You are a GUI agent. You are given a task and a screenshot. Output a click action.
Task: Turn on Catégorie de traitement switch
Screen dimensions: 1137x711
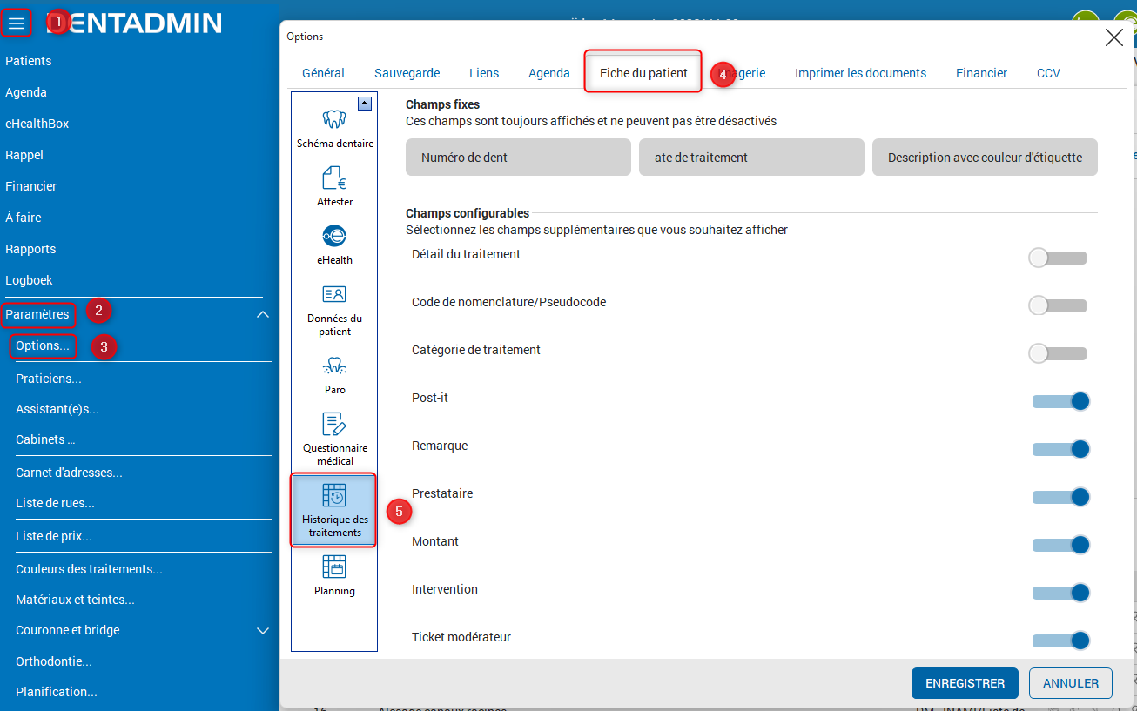click(1058, 353)
